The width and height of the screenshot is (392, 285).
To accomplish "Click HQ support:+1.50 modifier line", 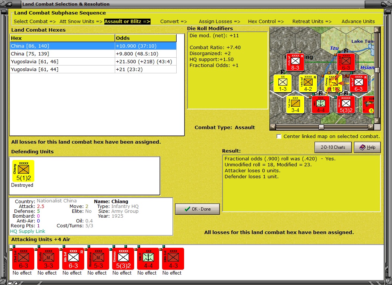I will tap(212, 60).
